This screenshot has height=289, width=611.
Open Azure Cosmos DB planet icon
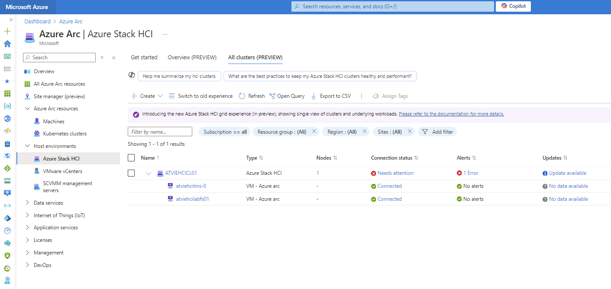(7, 156)
